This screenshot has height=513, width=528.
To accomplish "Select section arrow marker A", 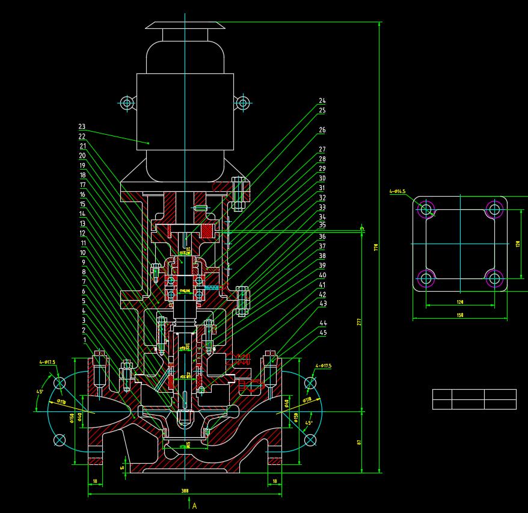I will tap(194, 505).
